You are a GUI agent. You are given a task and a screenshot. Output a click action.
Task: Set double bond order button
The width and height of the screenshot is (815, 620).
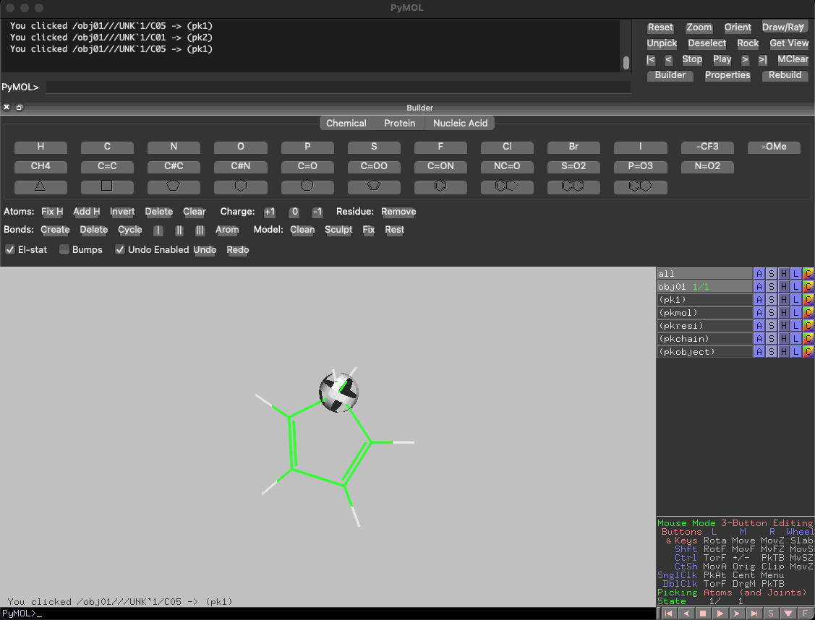(179, 230)
